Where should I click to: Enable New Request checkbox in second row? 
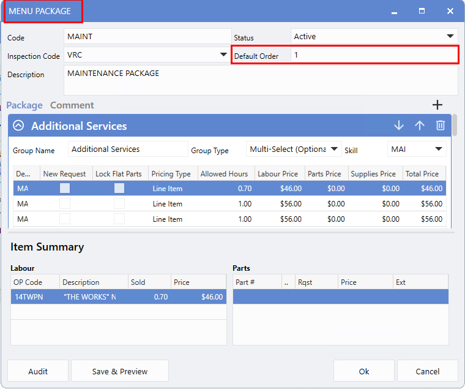point(64,203)
